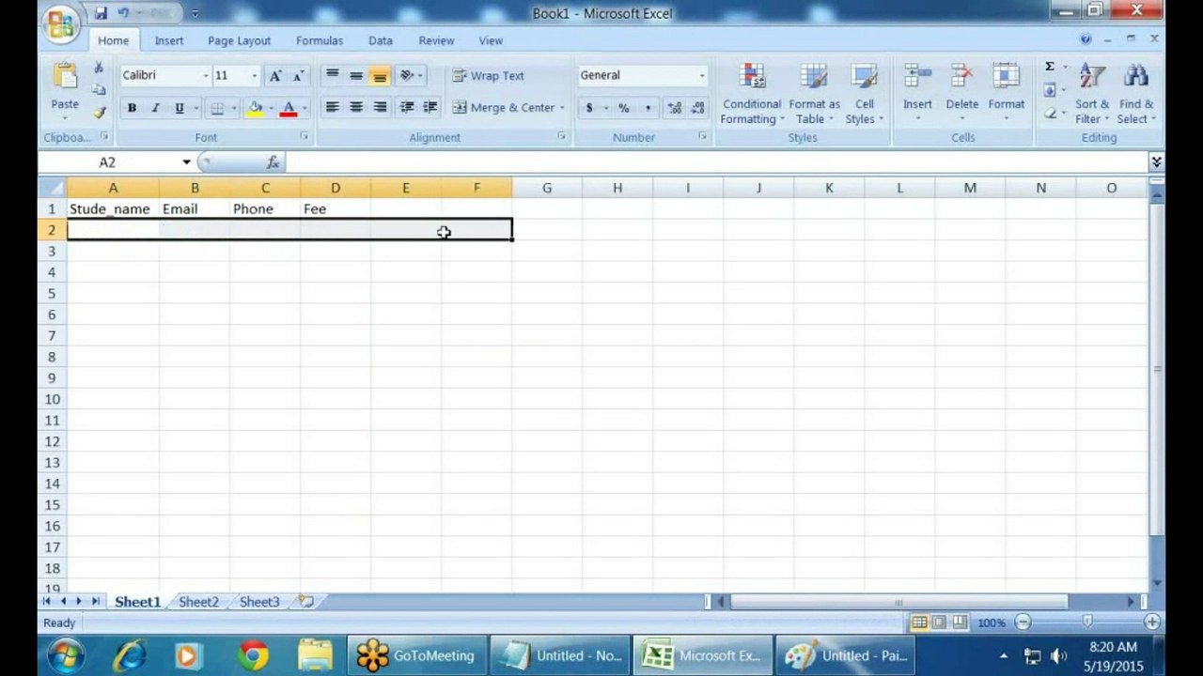Open the font name Calibri dropdown

(x=206, y=76)
